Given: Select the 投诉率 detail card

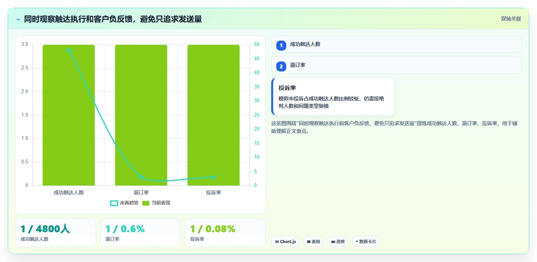Looking at the screenshot, I should (333, 97).
